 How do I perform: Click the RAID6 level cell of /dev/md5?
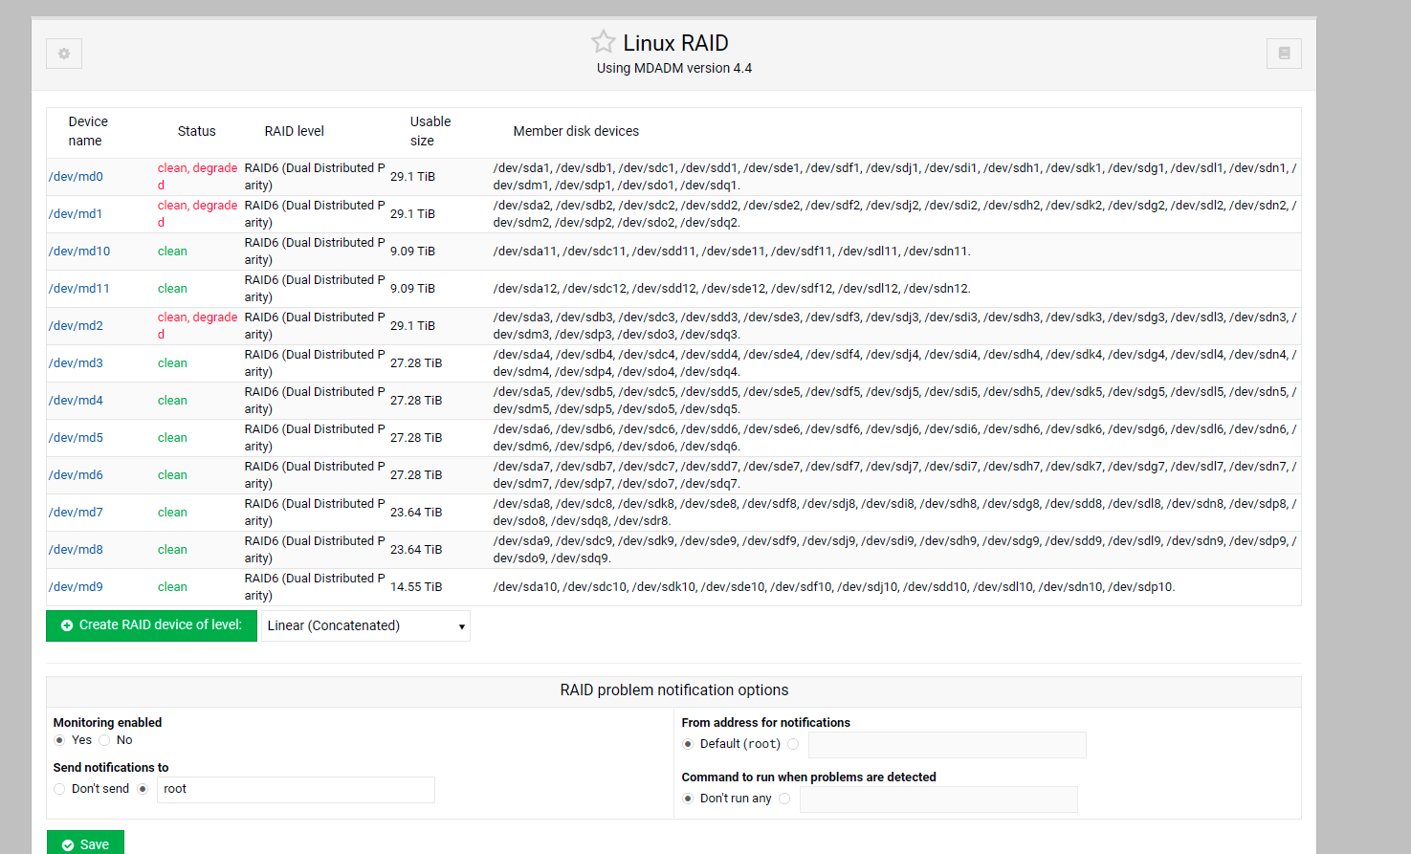click(x=315, y=438)
